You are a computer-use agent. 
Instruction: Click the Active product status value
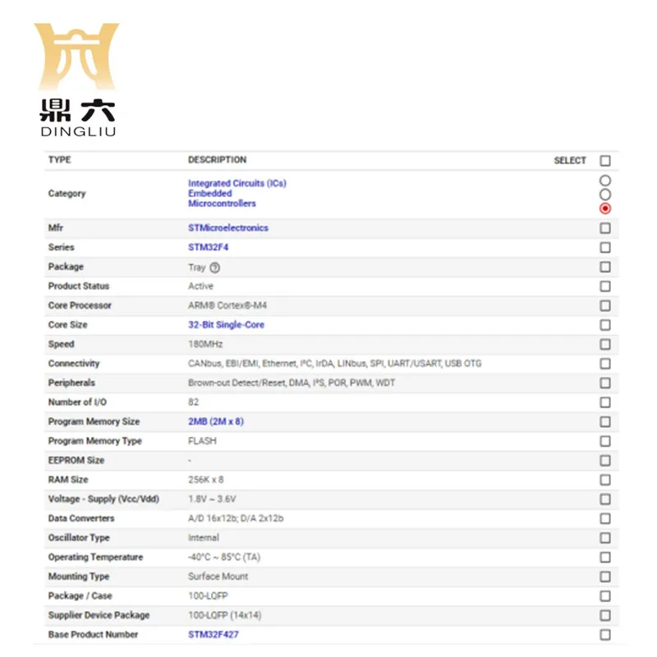200,286
